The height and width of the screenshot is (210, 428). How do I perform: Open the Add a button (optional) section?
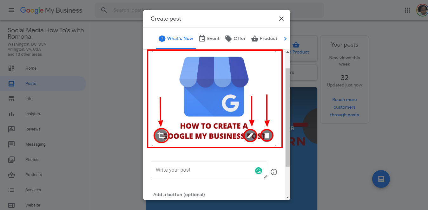[179, 194]
